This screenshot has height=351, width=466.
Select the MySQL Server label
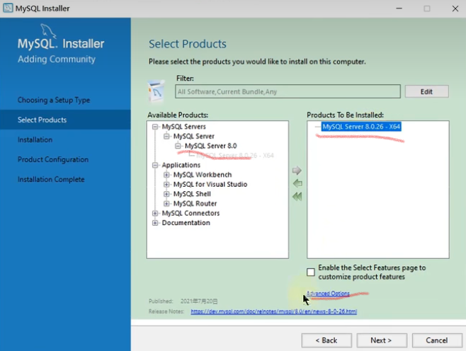[194, 137]
